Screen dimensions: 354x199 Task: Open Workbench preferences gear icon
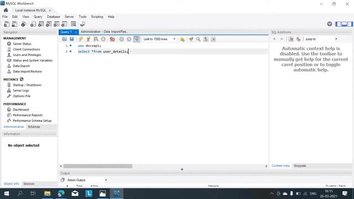330,24
